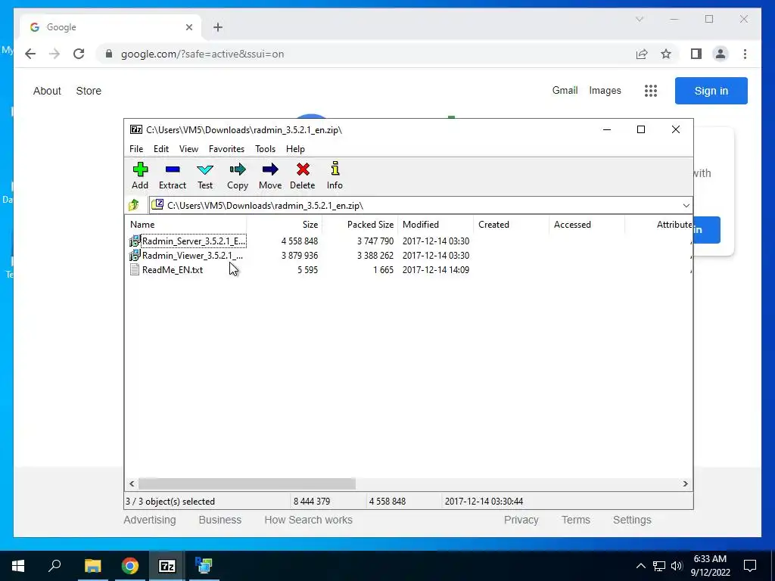Open Settings in the Google footer
775x581 pixels.
(632, 520)
